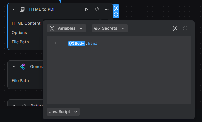The image size is (202, 122).
Task: Click the (x) icon on the Variables button
Action: tap(52, 28)
